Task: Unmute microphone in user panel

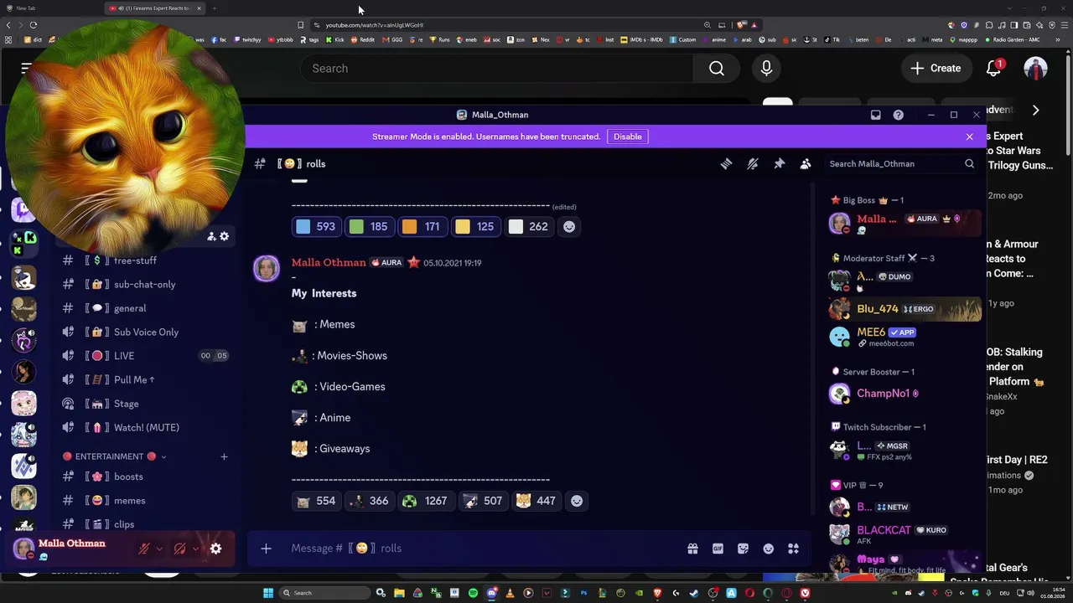Action: tap(144, 549)
